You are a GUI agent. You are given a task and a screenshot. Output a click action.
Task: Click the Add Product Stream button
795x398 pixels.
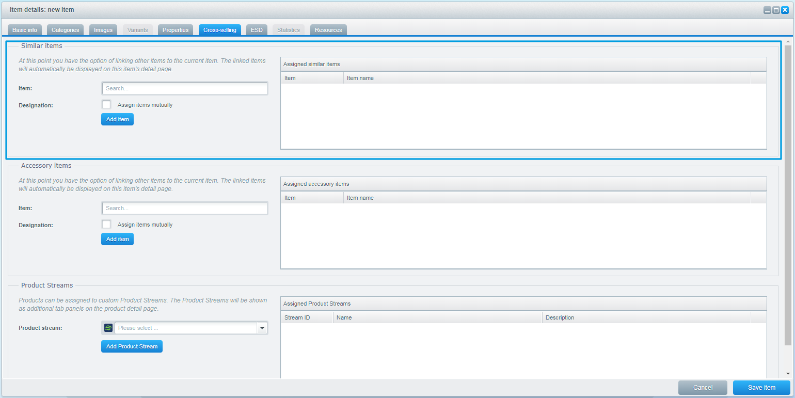click(x=132, y=346)
